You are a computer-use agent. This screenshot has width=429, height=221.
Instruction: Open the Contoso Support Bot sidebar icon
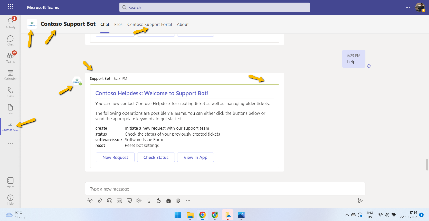[x=10, y=126]
